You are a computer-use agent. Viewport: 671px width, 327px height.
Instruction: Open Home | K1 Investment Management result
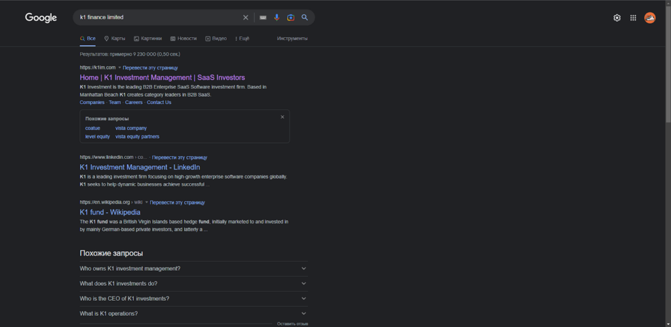point(163,78)
